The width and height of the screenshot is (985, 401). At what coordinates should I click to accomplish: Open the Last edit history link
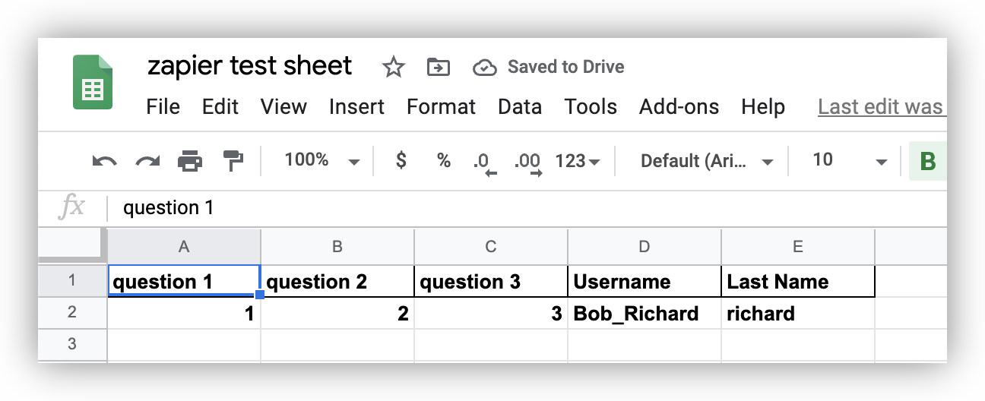[x=880, y=107]
